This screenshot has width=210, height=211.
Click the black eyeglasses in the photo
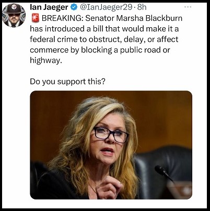point(111,134)
